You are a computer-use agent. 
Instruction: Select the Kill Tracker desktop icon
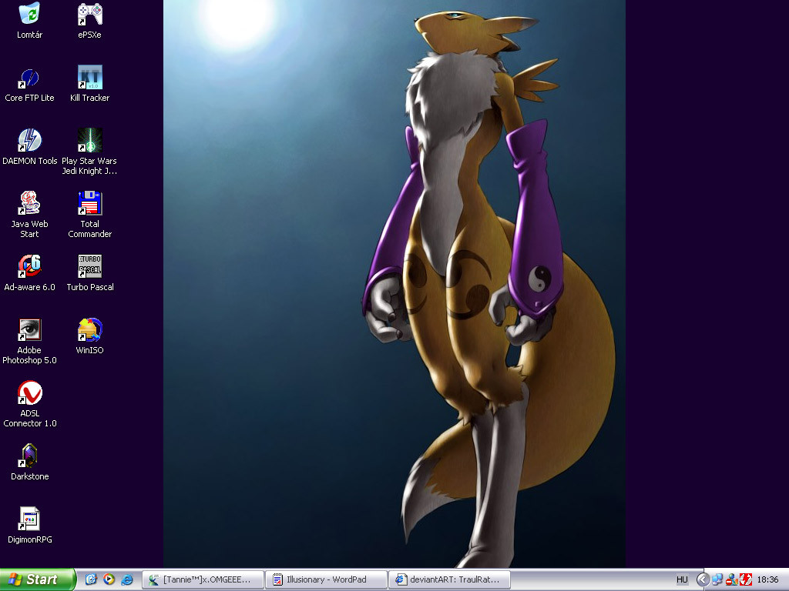pyautogui.click(x=89, y=84)
